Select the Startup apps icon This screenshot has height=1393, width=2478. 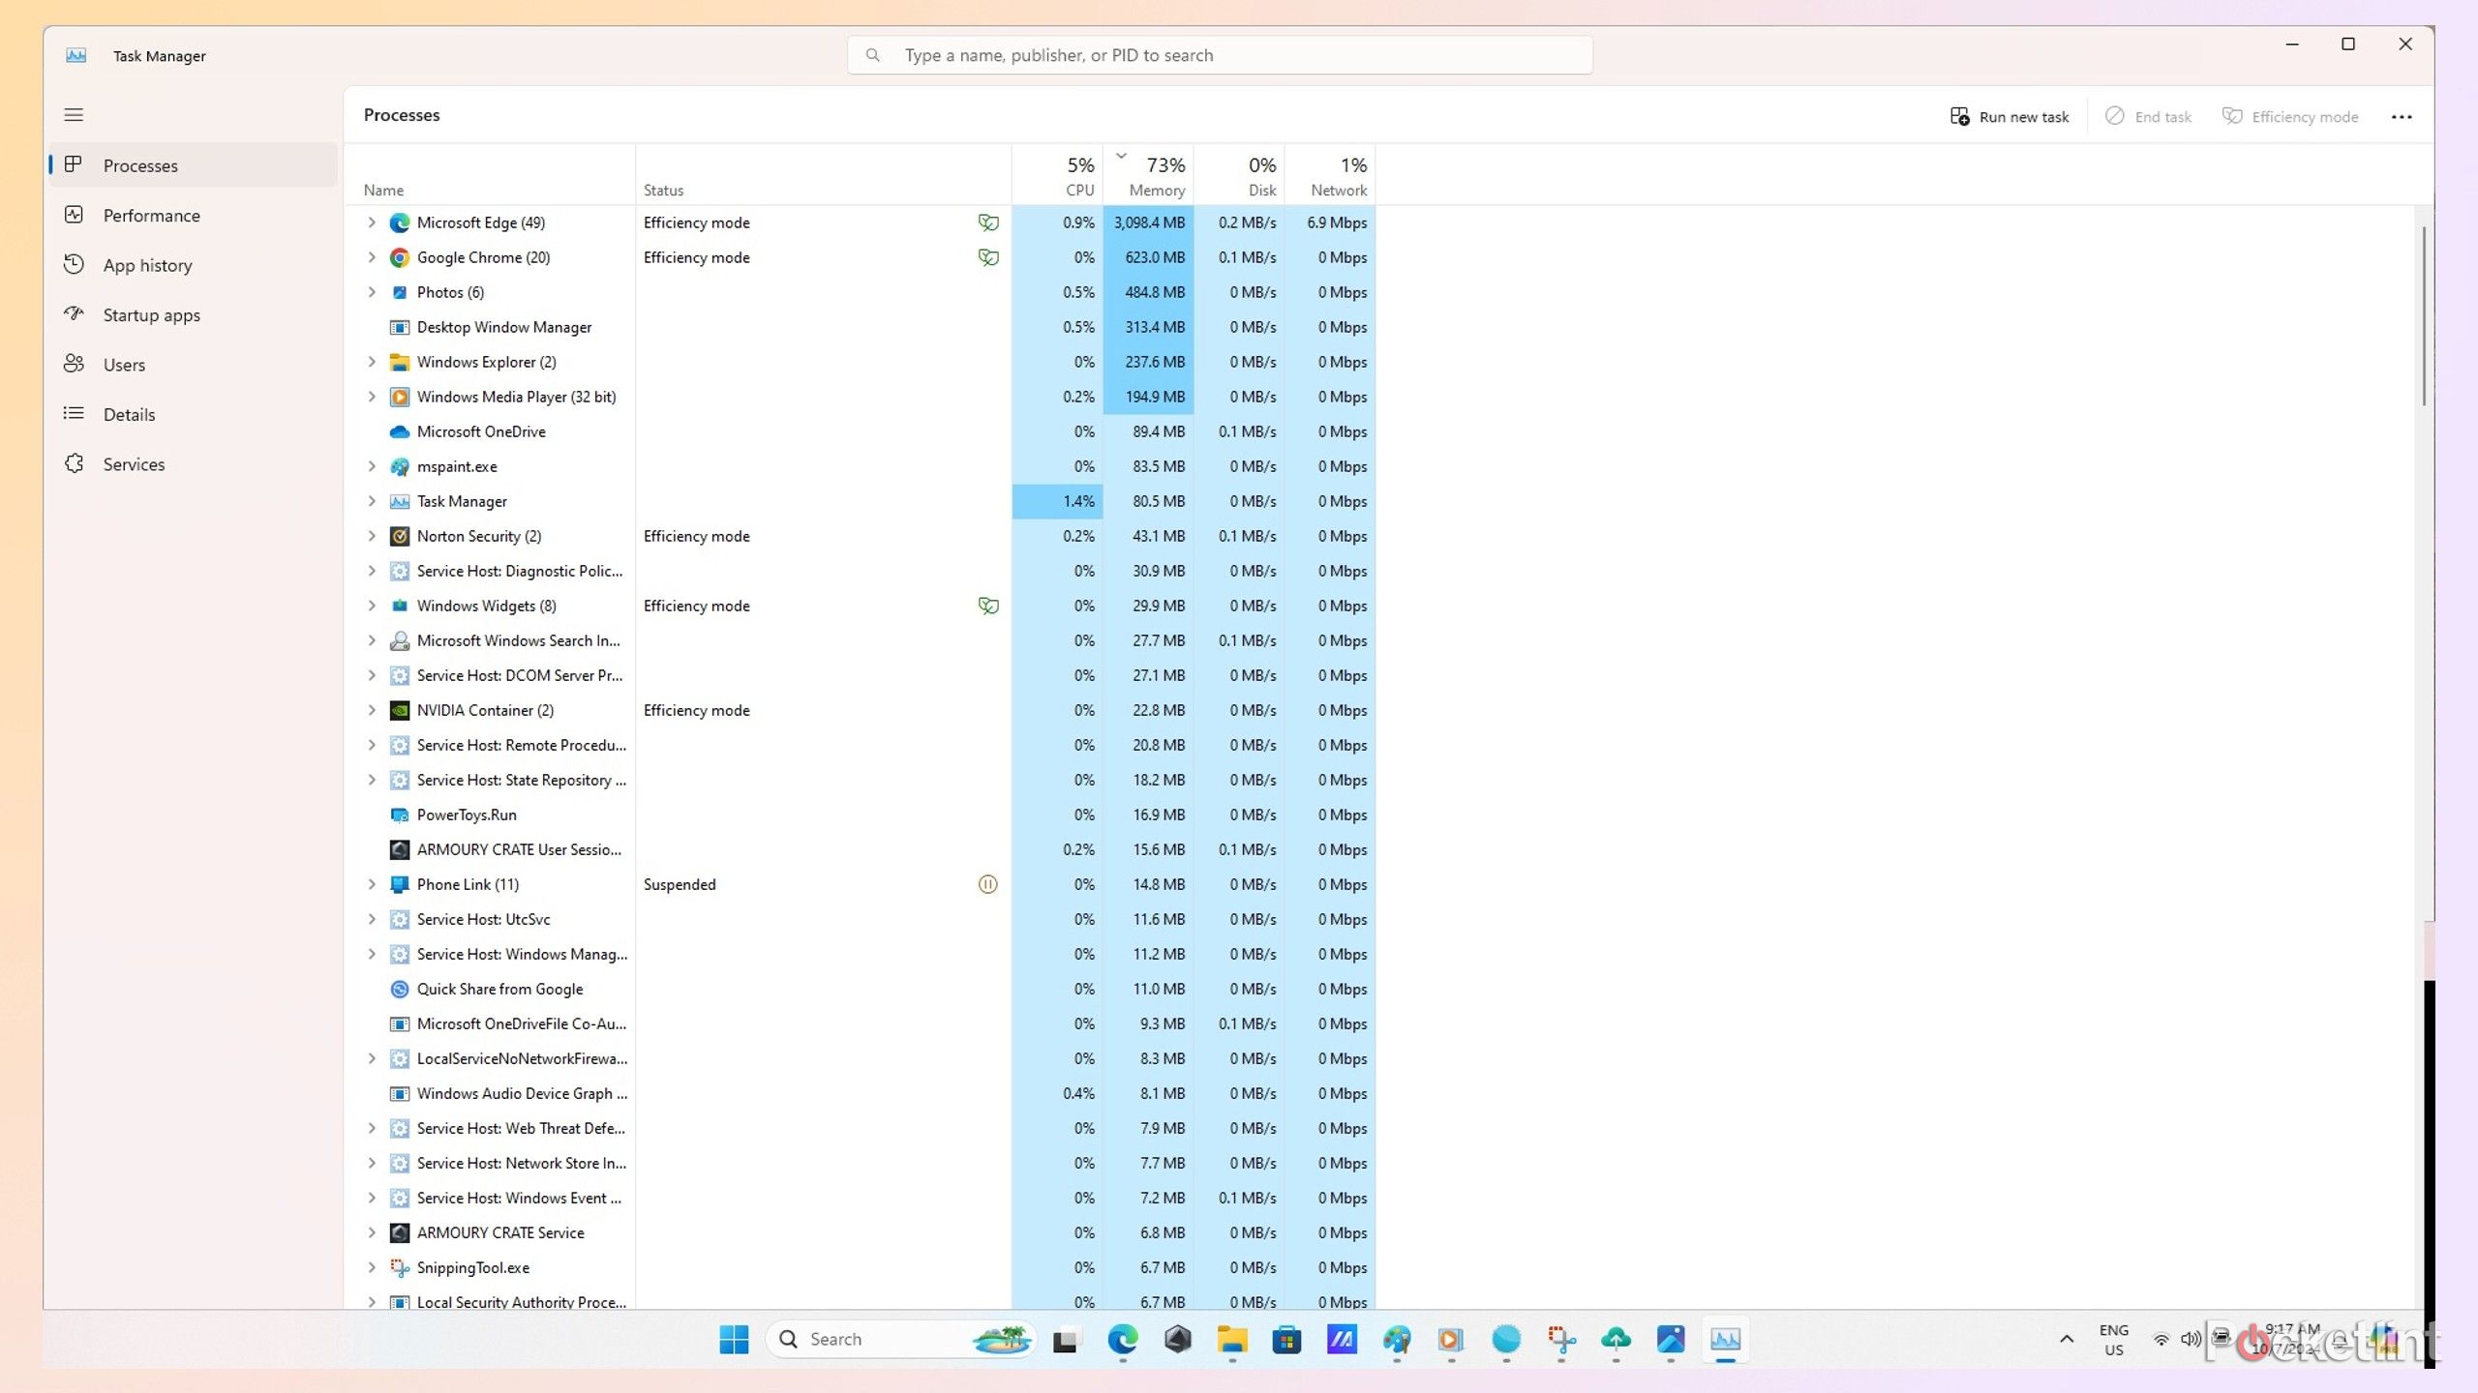pyautogui.click(x=75, y=314)
